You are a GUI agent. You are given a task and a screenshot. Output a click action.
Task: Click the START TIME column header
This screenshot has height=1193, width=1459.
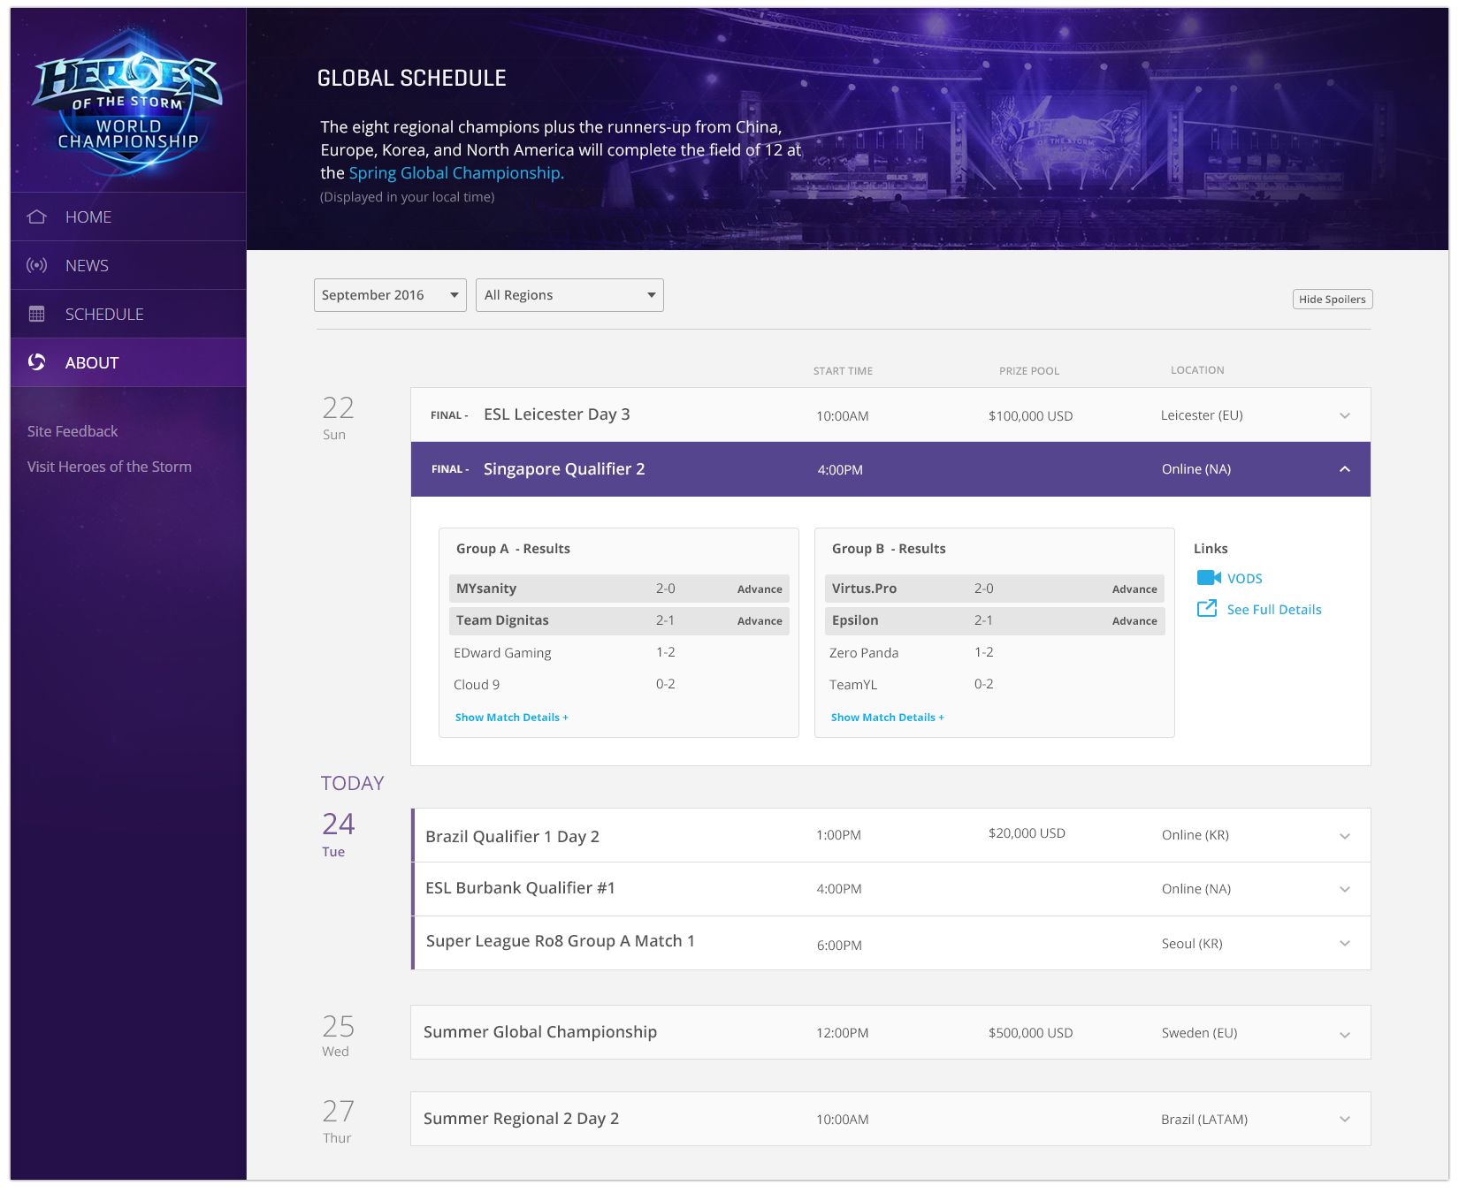[x=843, y=371]
